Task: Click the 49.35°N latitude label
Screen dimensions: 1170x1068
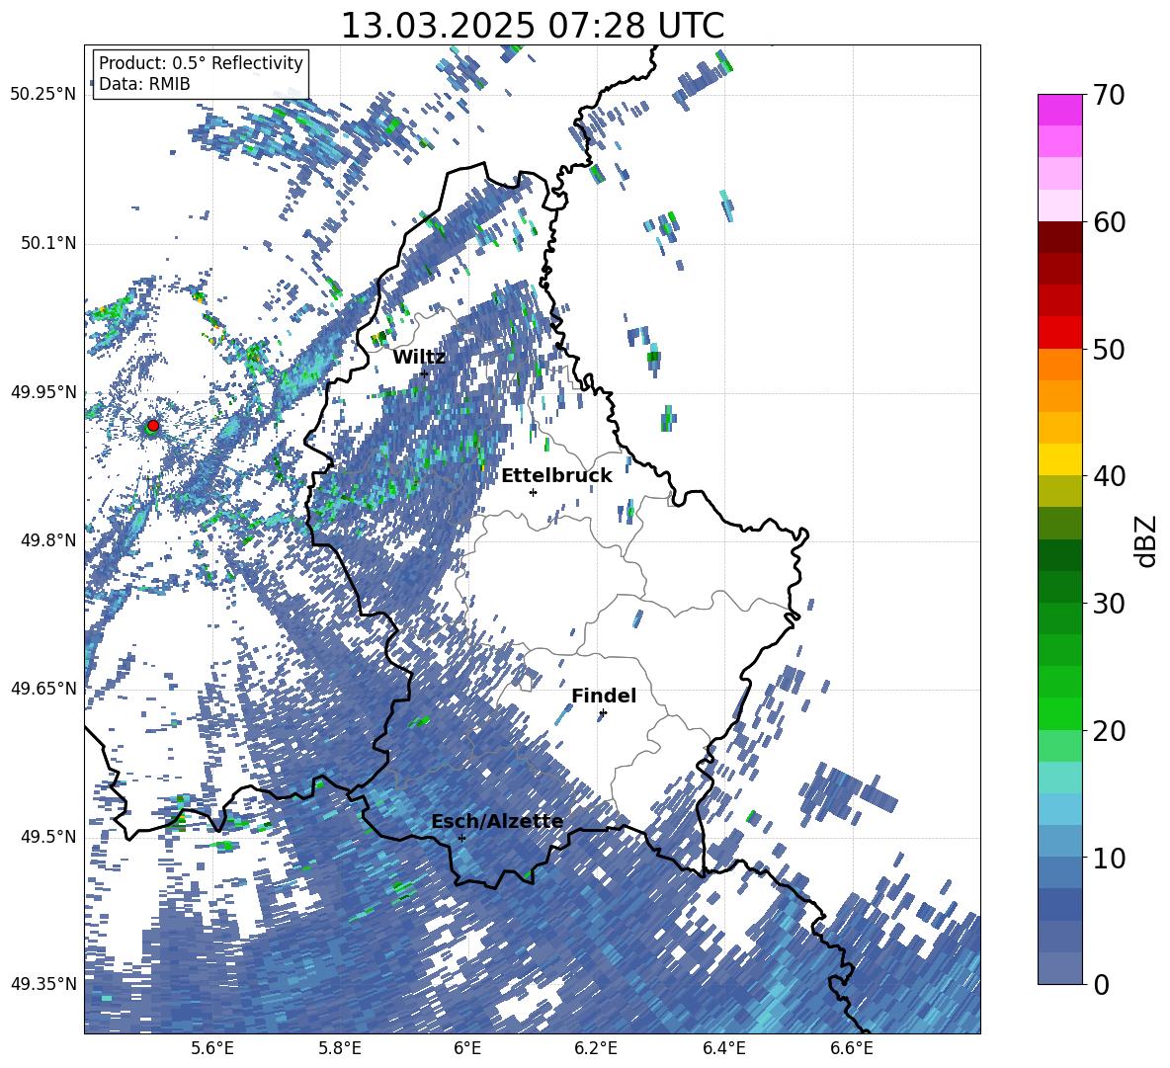Action: 43,984
